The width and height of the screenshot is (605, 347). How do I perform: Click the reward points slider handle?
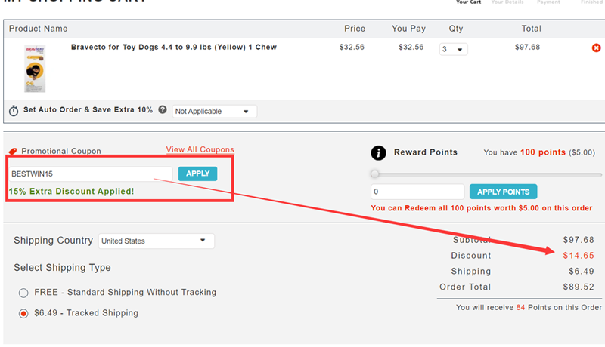[374, 174]
